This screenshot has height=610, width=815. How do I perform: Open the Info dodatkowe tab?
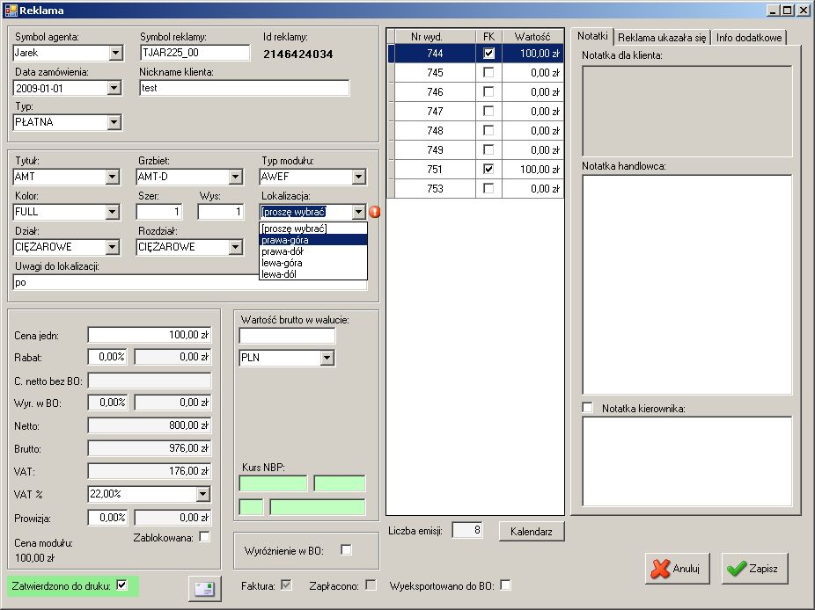point(748,38)
